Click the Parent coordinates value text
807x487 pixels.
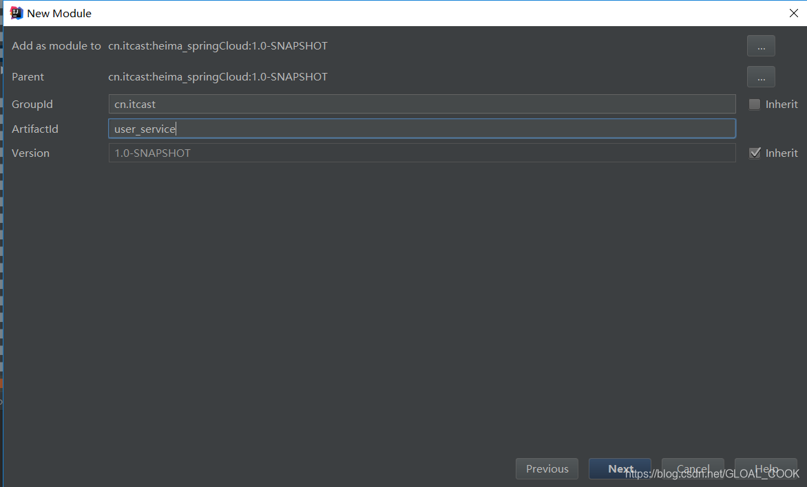(x=218, y=76)
